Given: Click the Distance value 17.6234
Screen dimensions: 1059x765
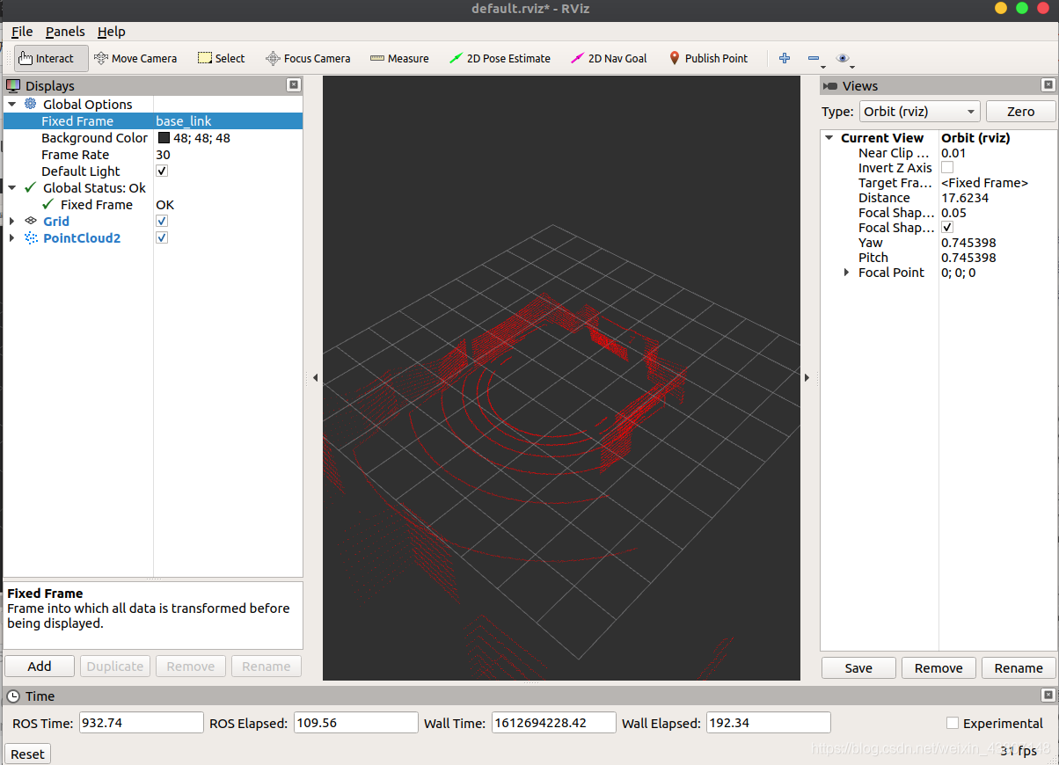Looking at the screenshot, I should [x=965, y=198].
